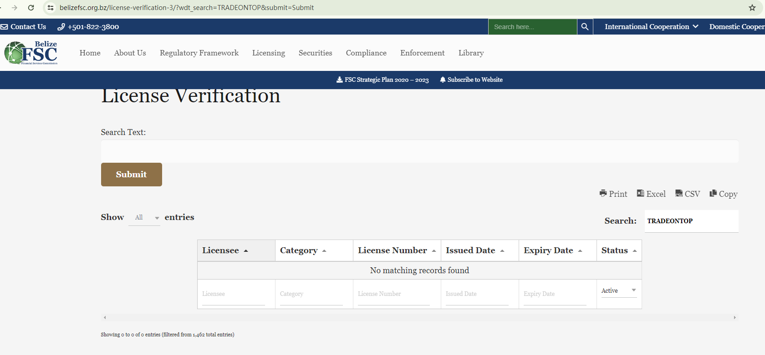The height and width of the screenshot is (355, 765).
Task: Bookmark this page with the star icon
Action: pos(752,8)
